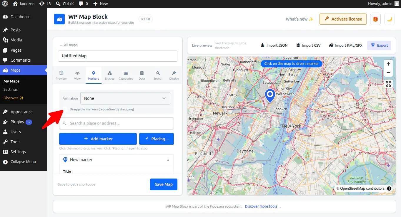The height and width of the screenshot is (217, 401).
Task: Click the v3.0.0 version badge
Action: [x=145, y=19]
